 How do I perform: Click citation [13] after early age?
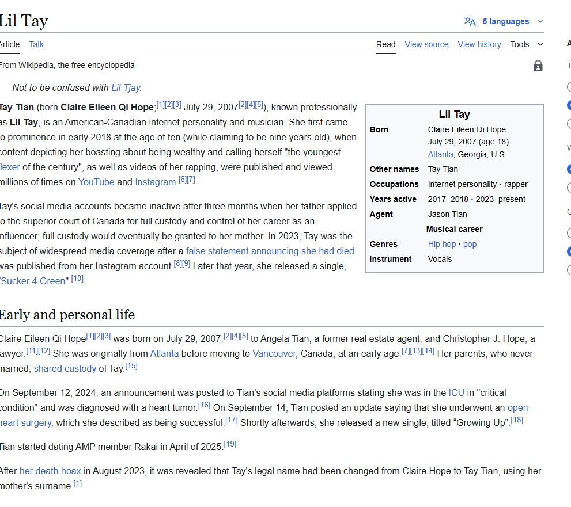pyautogui.click(x=416, y=351)
